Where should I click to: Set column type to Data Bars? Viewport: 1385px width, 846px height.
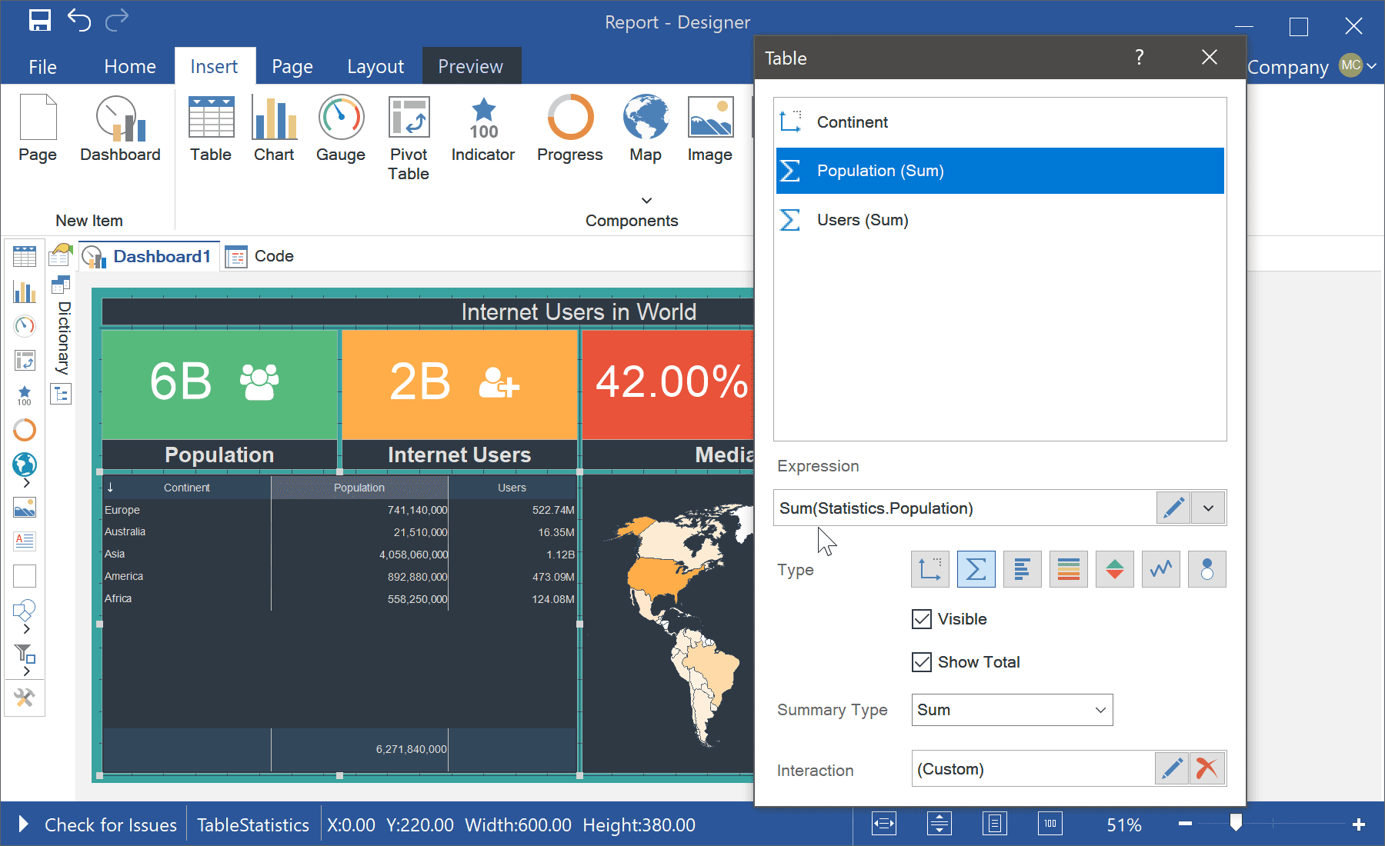click(1023, 569)
